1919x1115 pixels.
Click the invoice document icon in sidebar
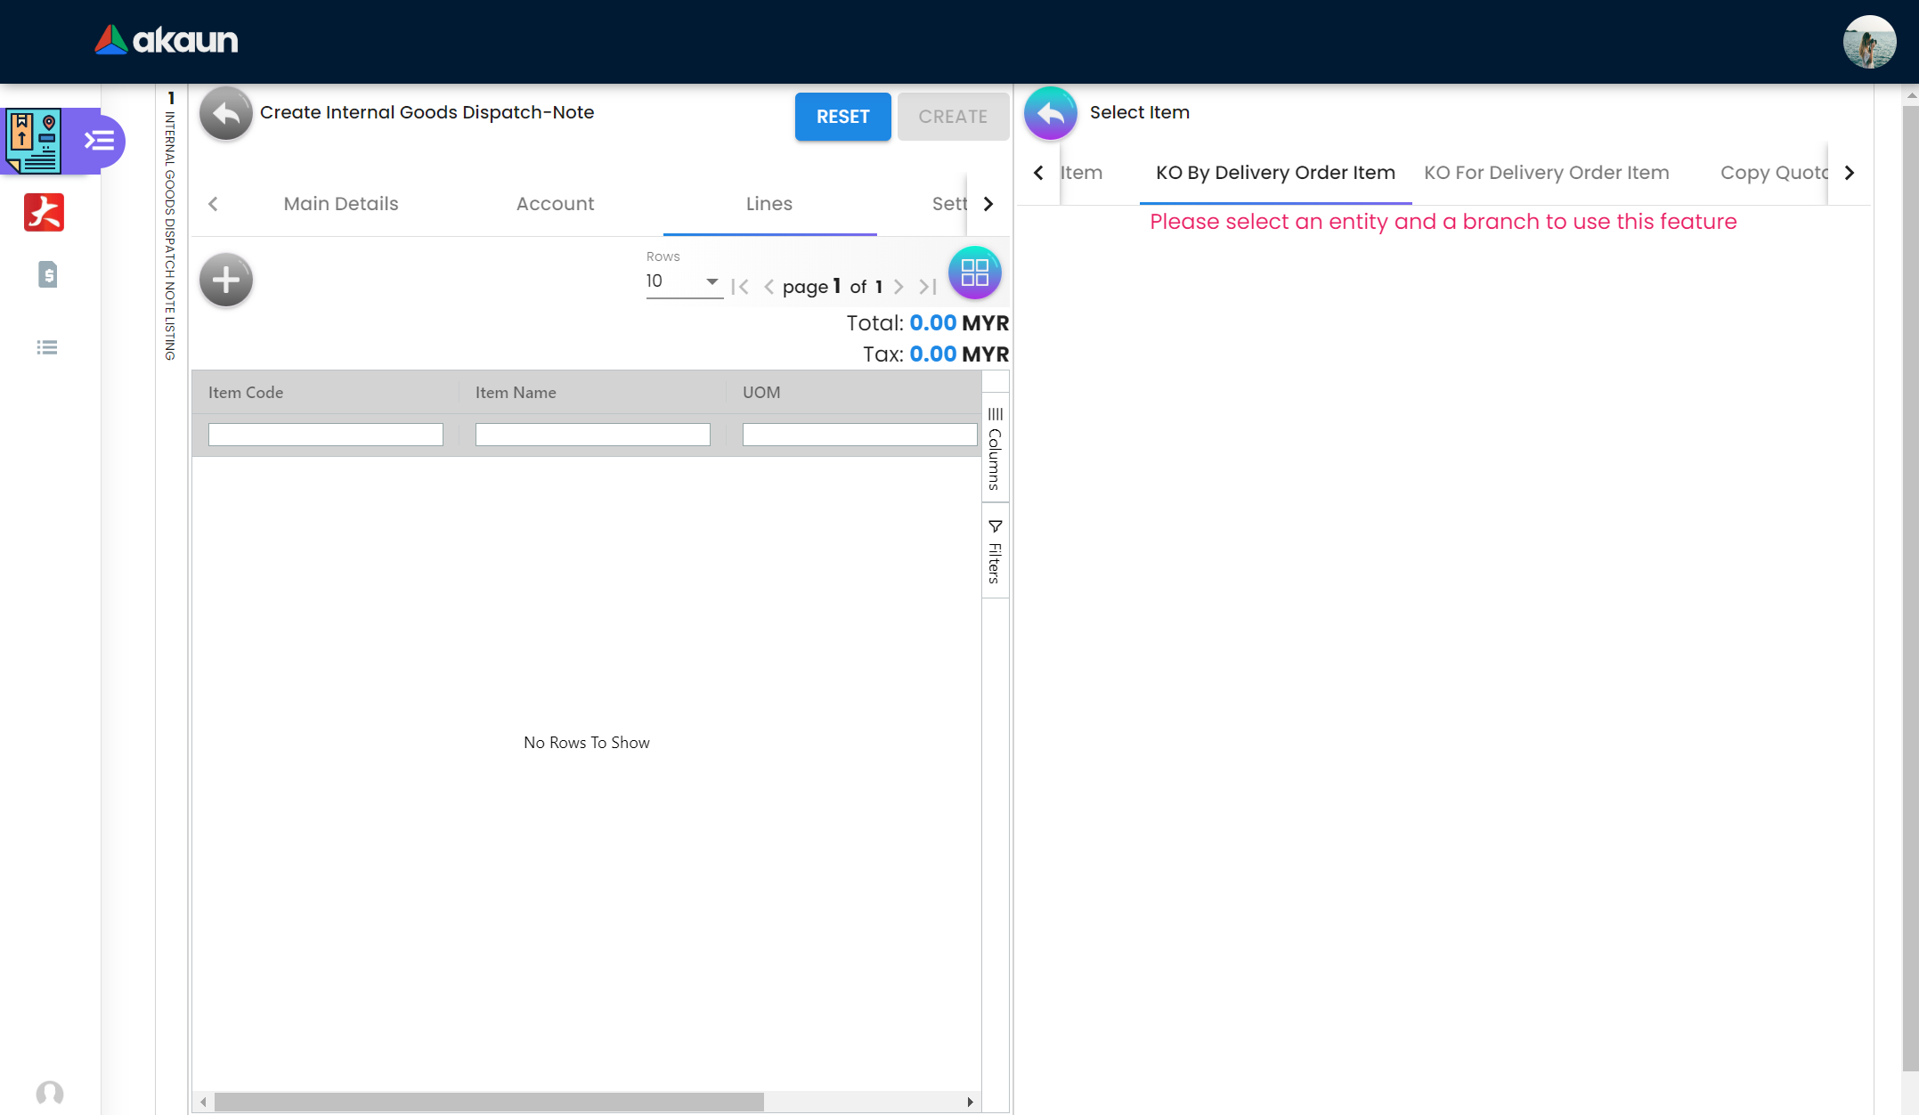pyautogui.click(x=48, y=274)
